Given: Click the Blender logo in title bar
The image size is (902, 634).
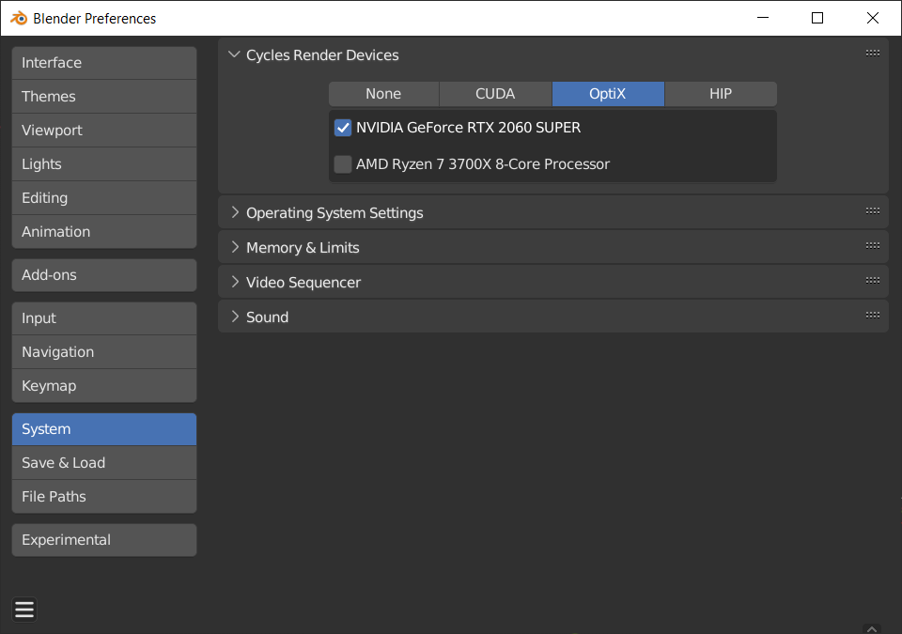Looking at the screenshot, I should [19, 19].
